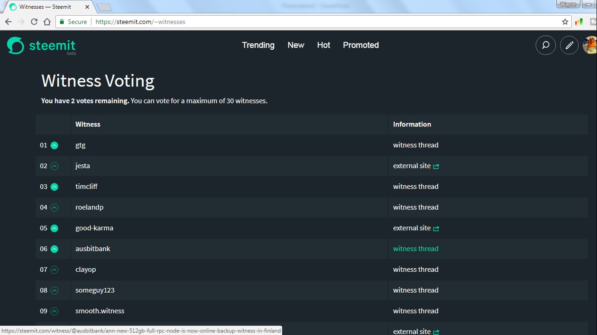
Task: Open clayop's witness thread link
Action: point(416,269)
